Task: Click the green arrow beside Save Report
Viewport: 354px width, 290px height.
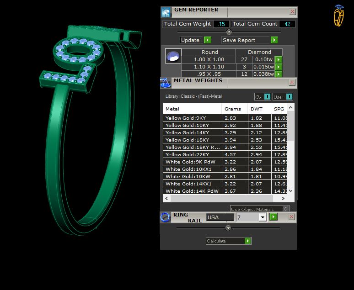Action: [274, 40]
